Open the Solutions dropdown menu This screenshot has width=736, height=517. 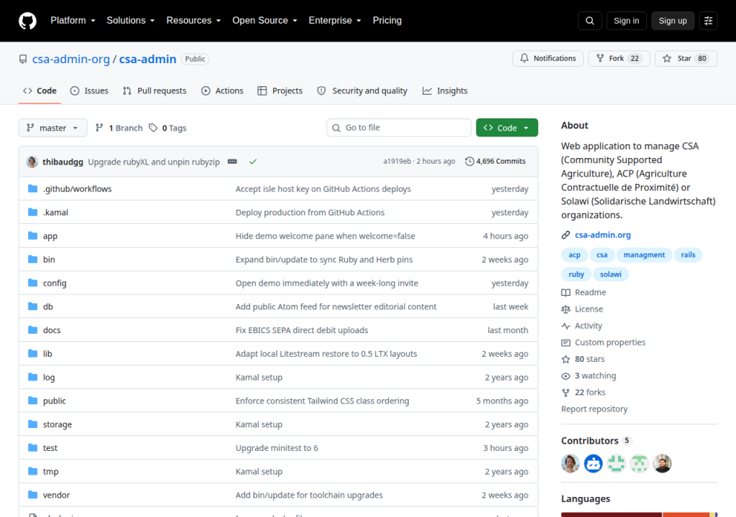tap(131, 21)
